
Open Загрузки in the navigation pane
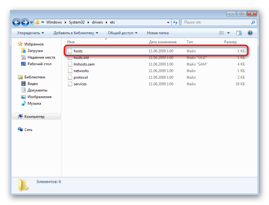pos(35,51)
